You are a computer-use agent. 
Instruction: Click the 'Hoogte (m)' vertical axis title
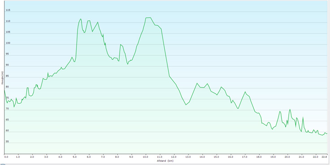pos(2,78)
